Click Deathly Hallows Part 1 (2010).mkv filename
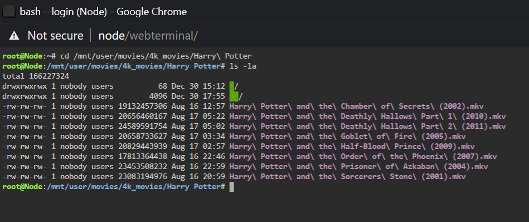Viewport: 529px width, 222px height. coord(367,117)
